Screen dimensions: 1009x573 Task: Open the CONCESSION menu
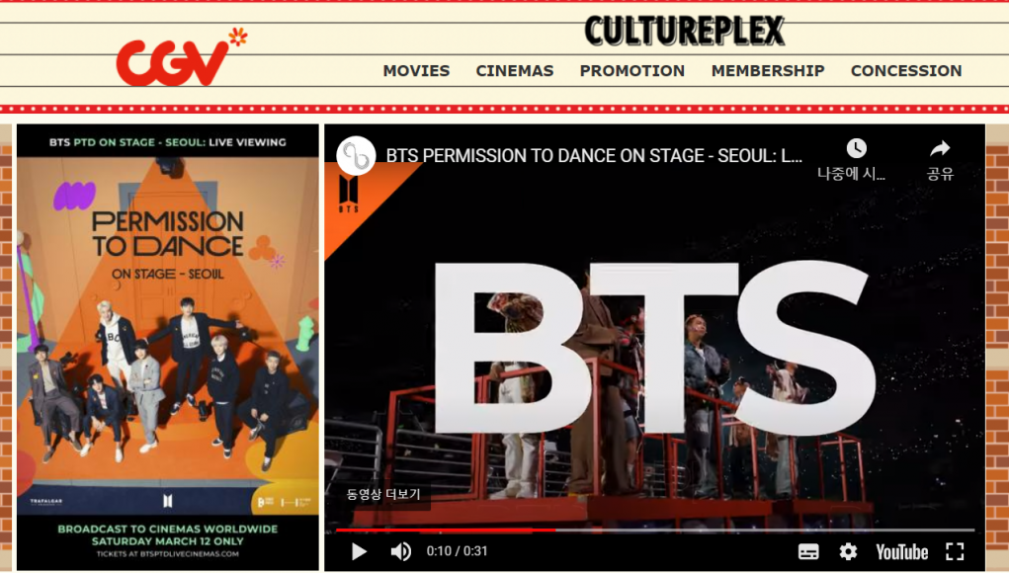click(x=905, y=71)
